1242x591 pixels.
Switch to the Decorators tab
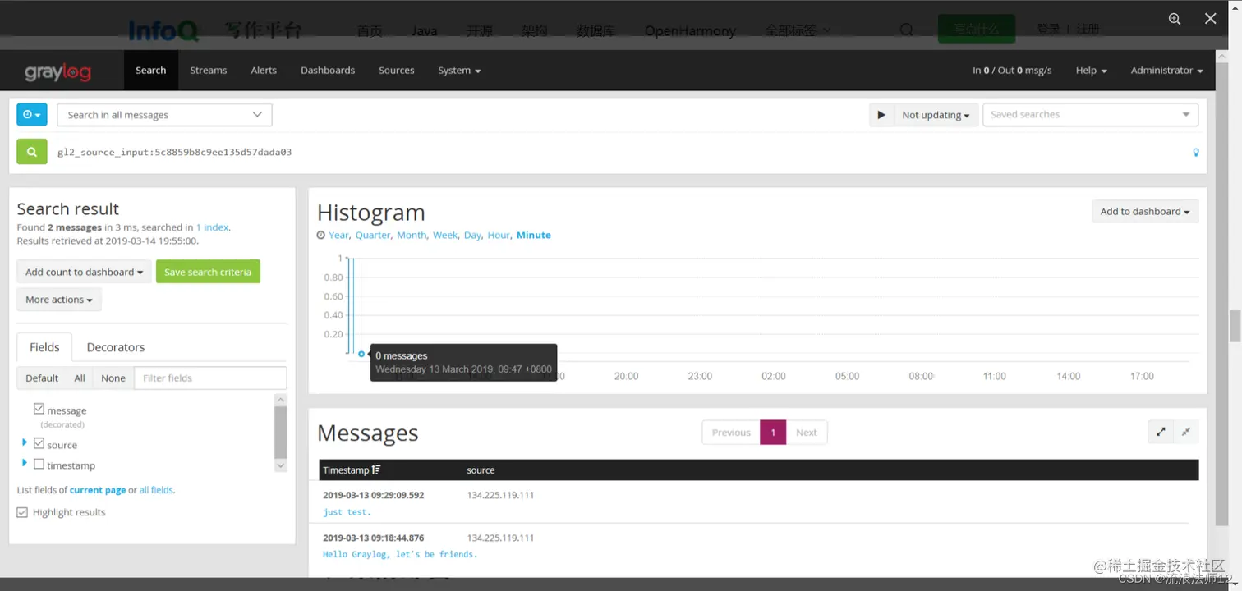click(116, 347)
